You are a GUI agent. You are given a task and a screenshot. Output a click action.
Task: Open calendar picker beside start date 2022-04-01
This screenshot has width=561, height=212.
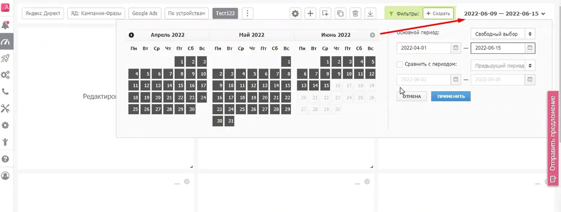pyautogui.click(x=455, y=48)
